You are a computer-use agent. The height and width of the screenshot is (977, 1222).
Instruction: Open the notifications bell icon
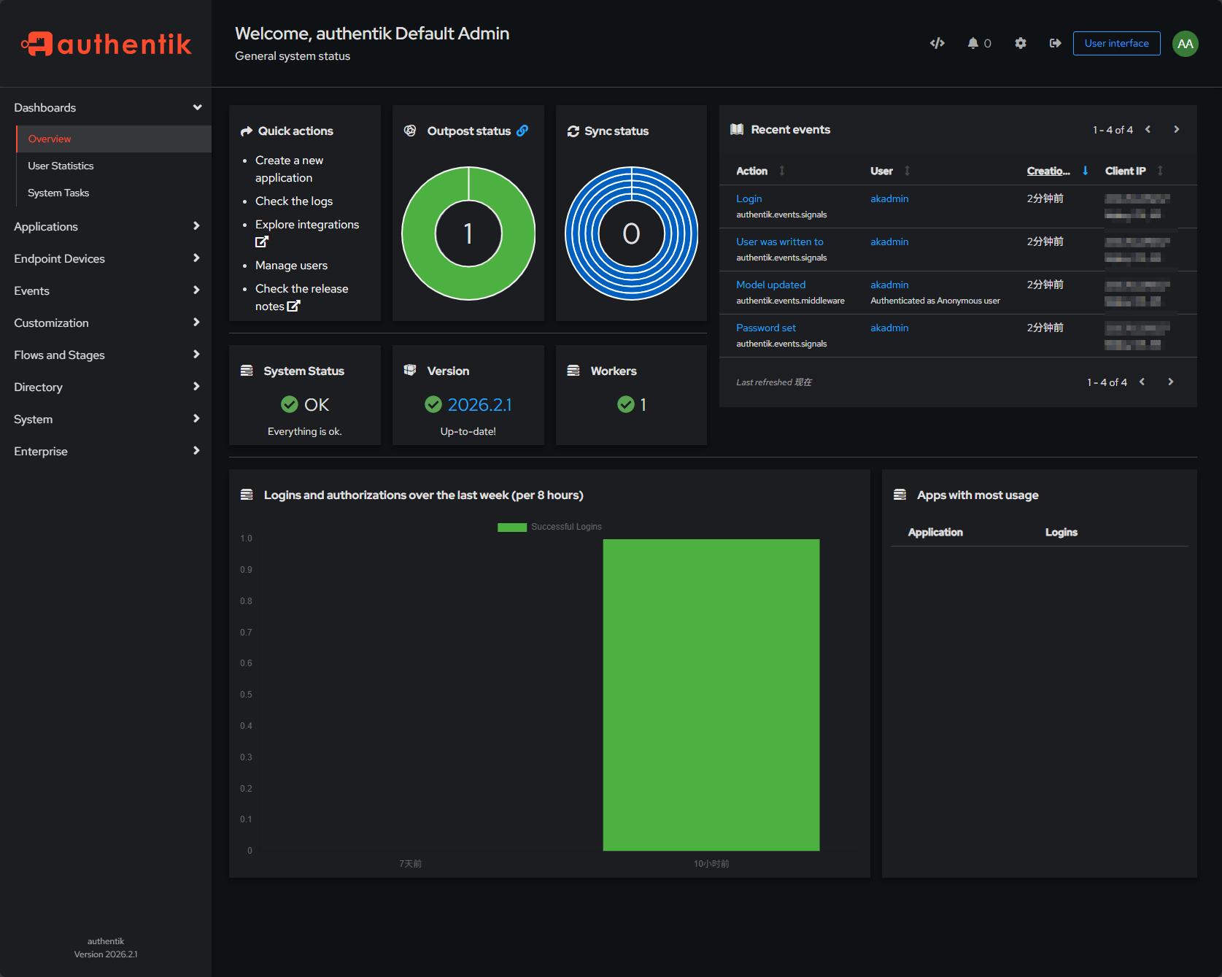click(973, 44)
